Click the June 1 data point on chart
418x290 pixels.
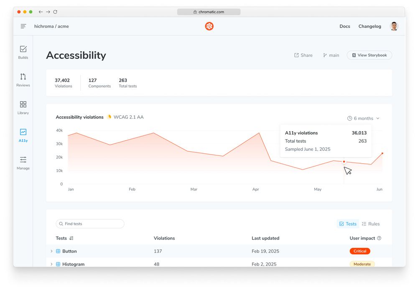point(344,162)
